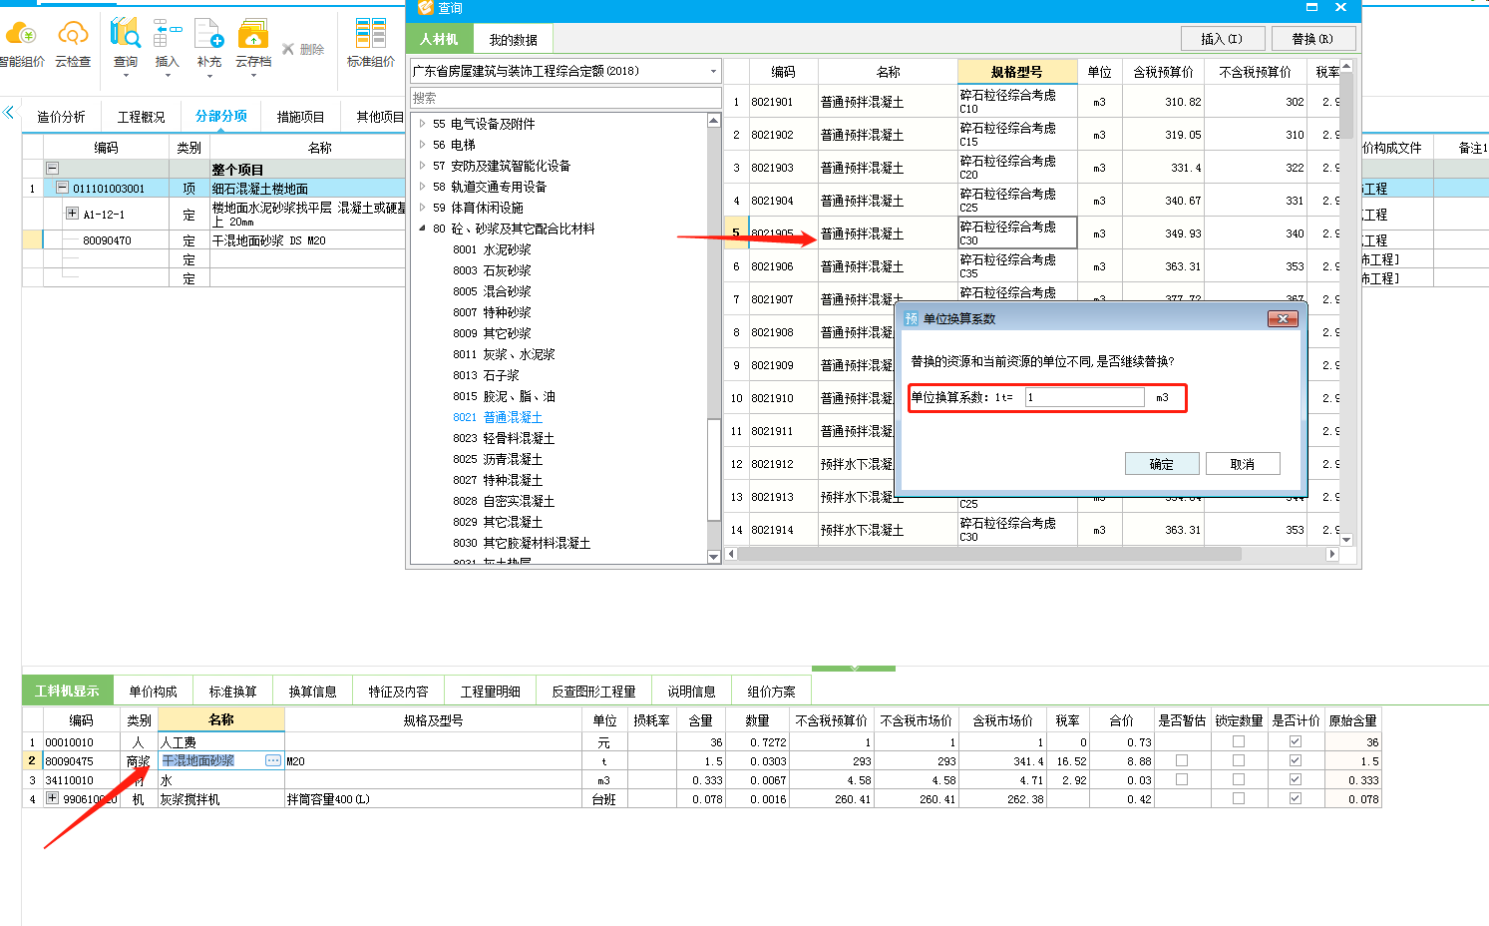Switch to 人材机 tab
Image resolution: width=1489 pixels, height=926 pixels.
point(439,39)
